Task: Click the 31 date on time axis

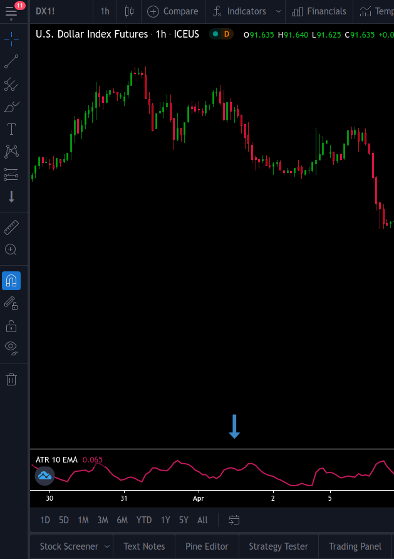Action: coord(123,498)
